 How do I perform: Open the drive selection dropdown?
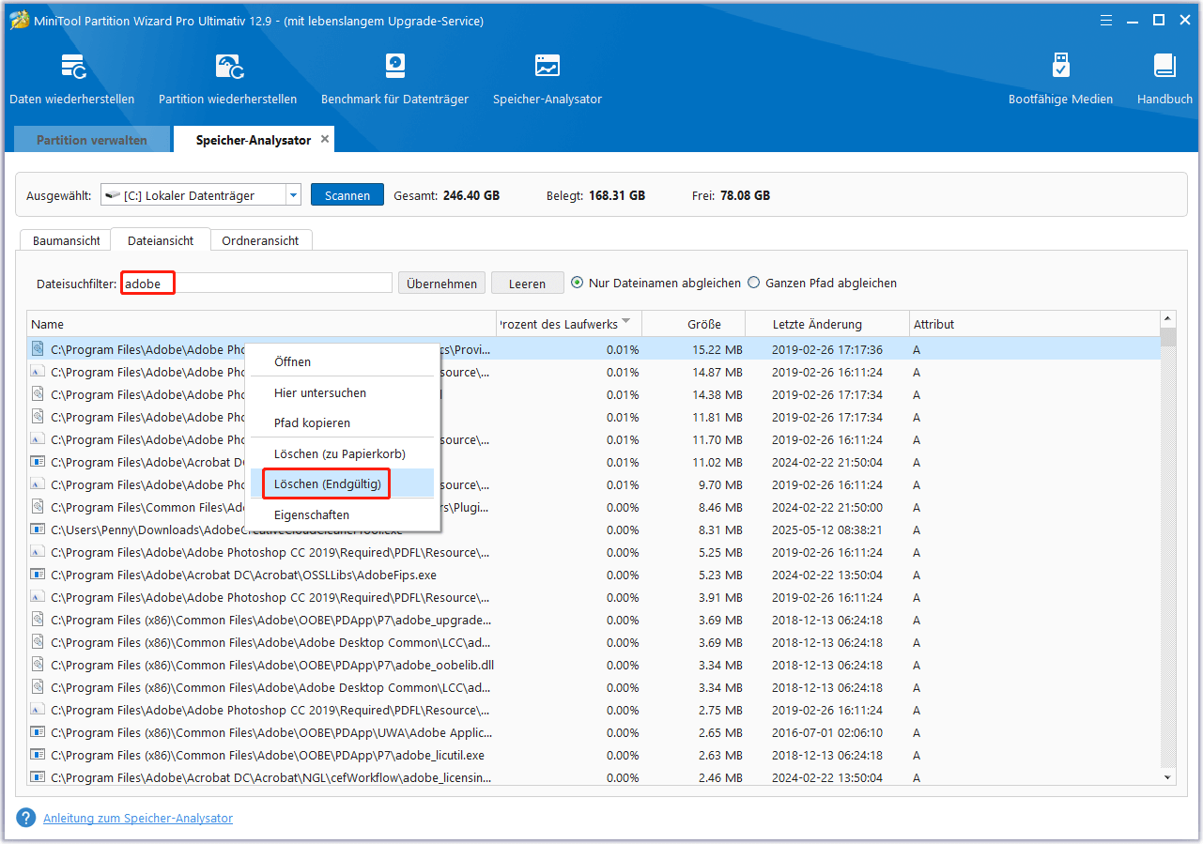[x=294, y=195]
